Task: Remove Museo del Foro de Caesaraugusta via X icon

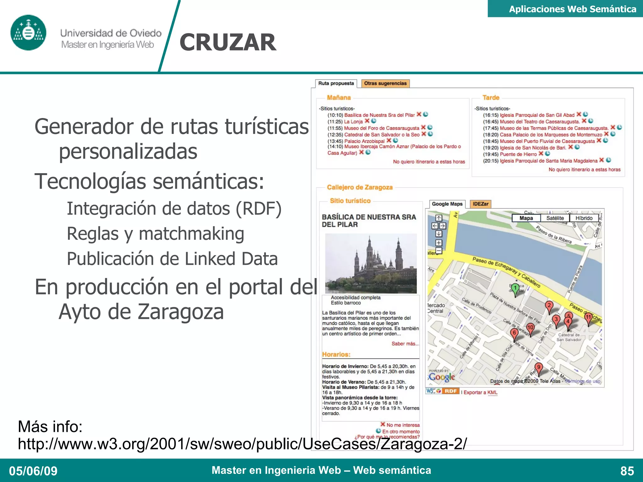Action: pyautogui.click(x=423, y=127)
